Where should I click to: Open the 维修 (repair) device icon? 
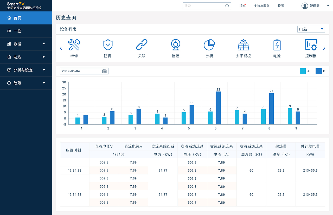click(74, 45)
